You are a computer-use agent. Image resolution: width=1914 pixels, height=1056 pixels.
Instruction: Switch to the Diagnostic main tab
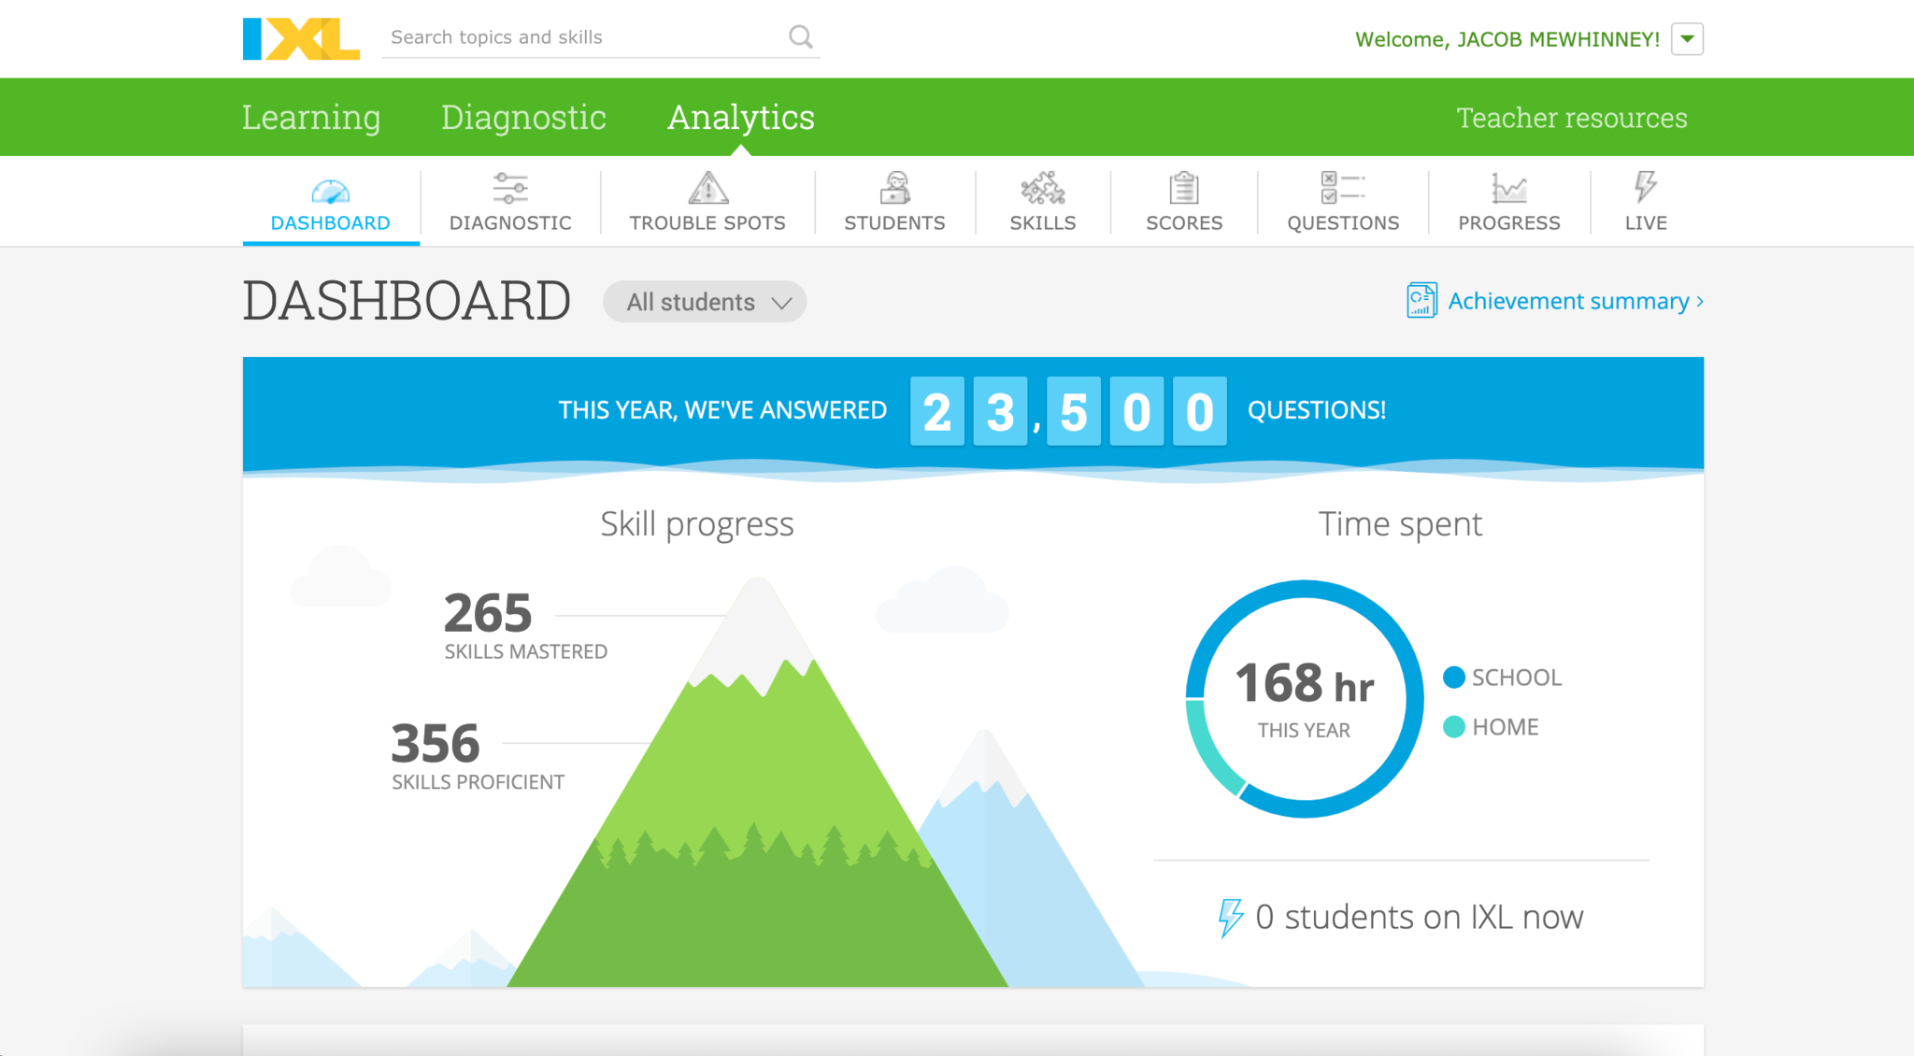pyautogui.click(x=523, y=118)
